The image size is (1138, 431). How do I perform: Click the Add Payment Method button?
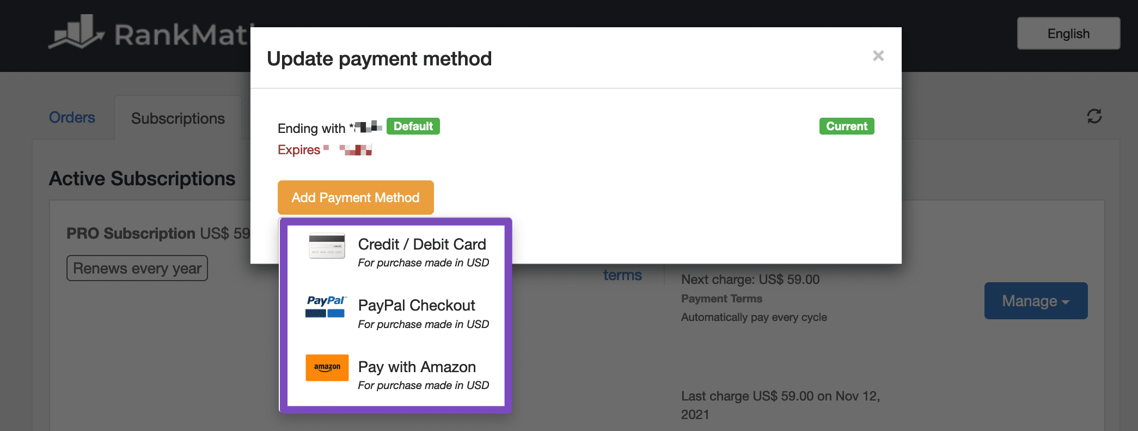point(356,197)
